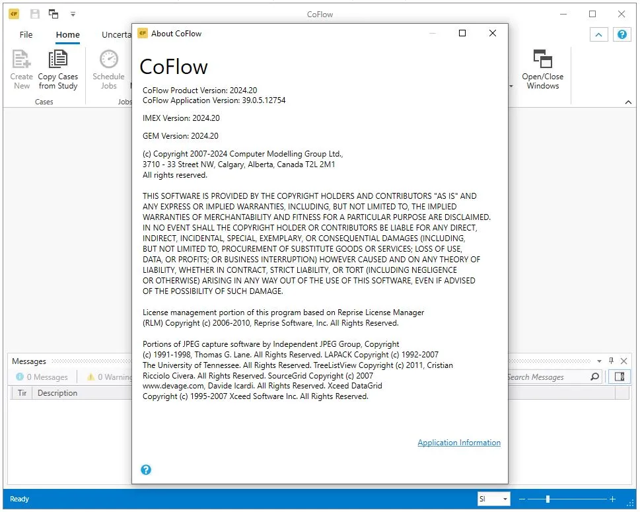Click the zoom slider thumb in status bar
This screenshot has width=640, height=512.
(548, 499)
